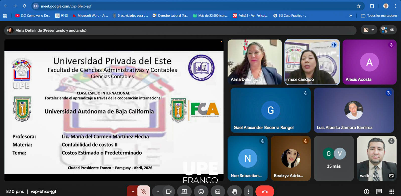Viewport: 401px width, 196px height.
Task: Toggle closed captions button
Action: click(218, 191)
